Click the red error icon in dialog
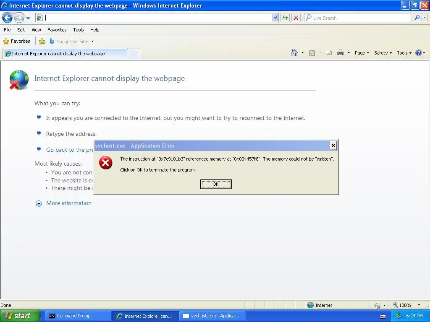The image size is (430, 322). pos(105,163)
